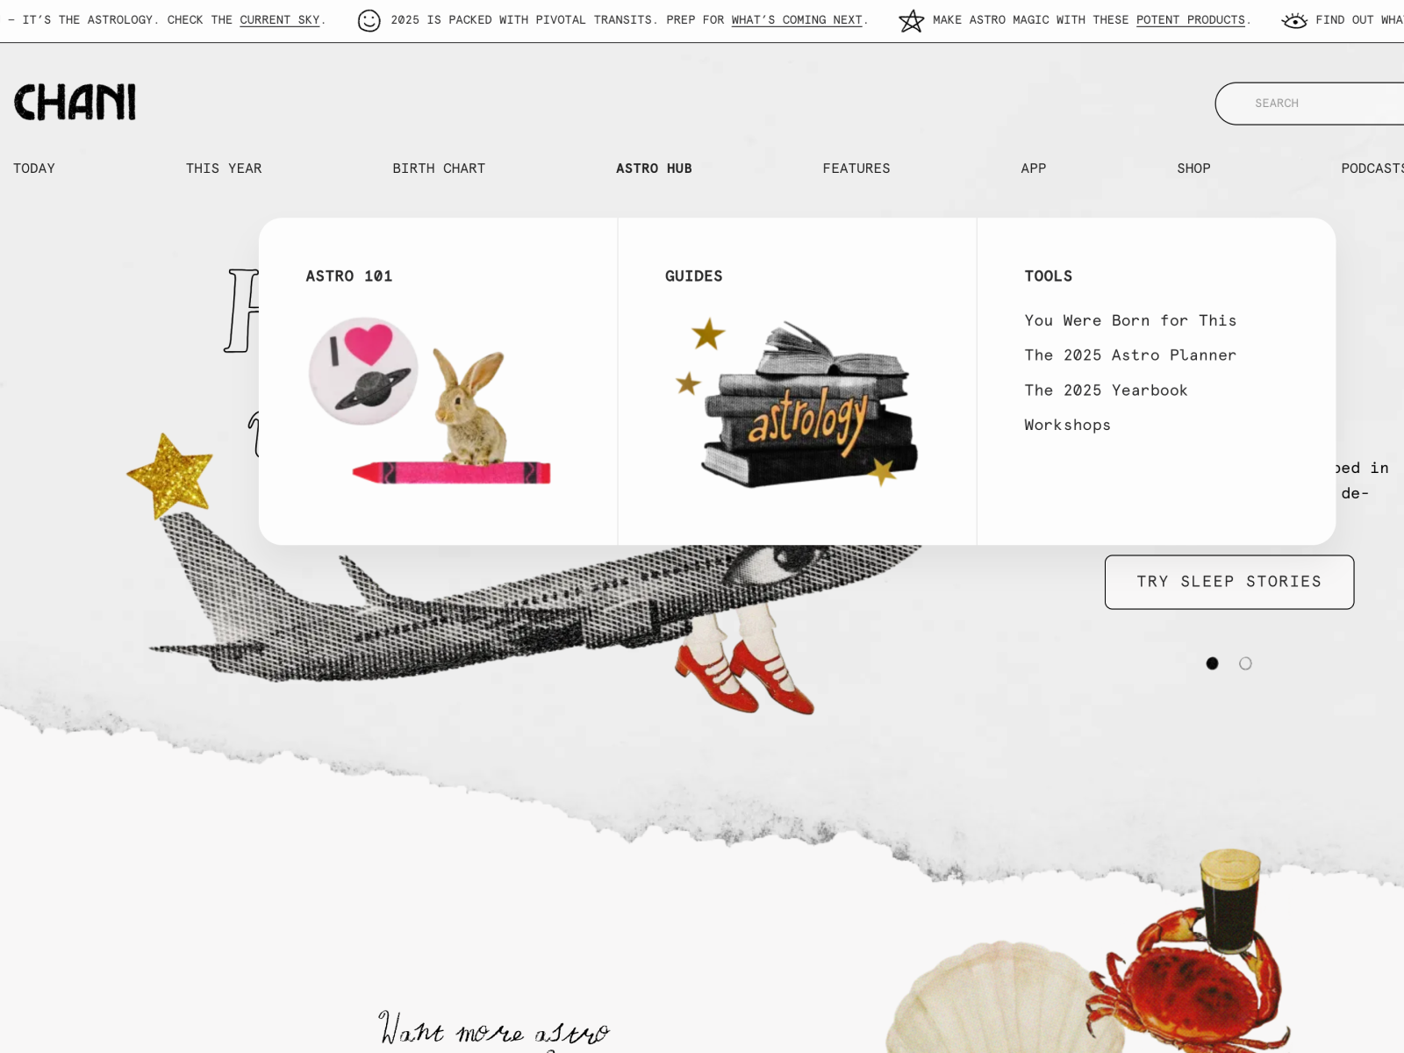Open The 2025 Yearbook link
This screenshot has height=1053, width=1404.
tap(1106, 390)
